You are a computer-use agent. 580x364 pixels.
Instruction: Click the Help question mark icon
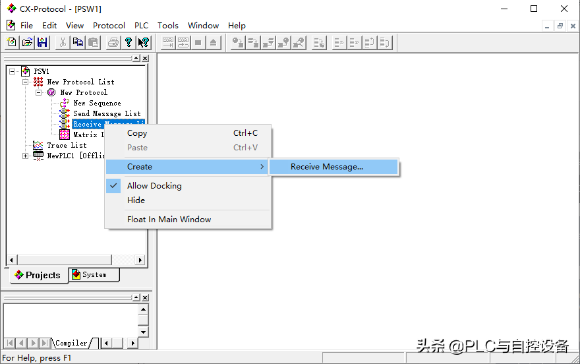[128, 42]
